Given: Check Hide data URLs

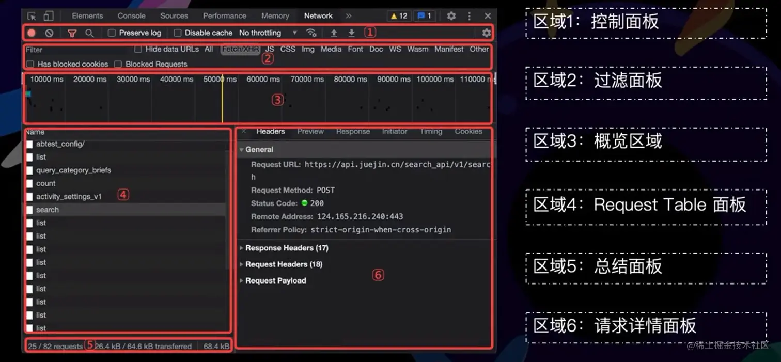Looking at the screenshot, I should click(138, 49).
